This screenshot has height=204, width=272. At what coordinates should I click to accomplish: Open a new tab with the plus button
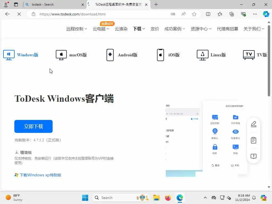click(156, 5)
